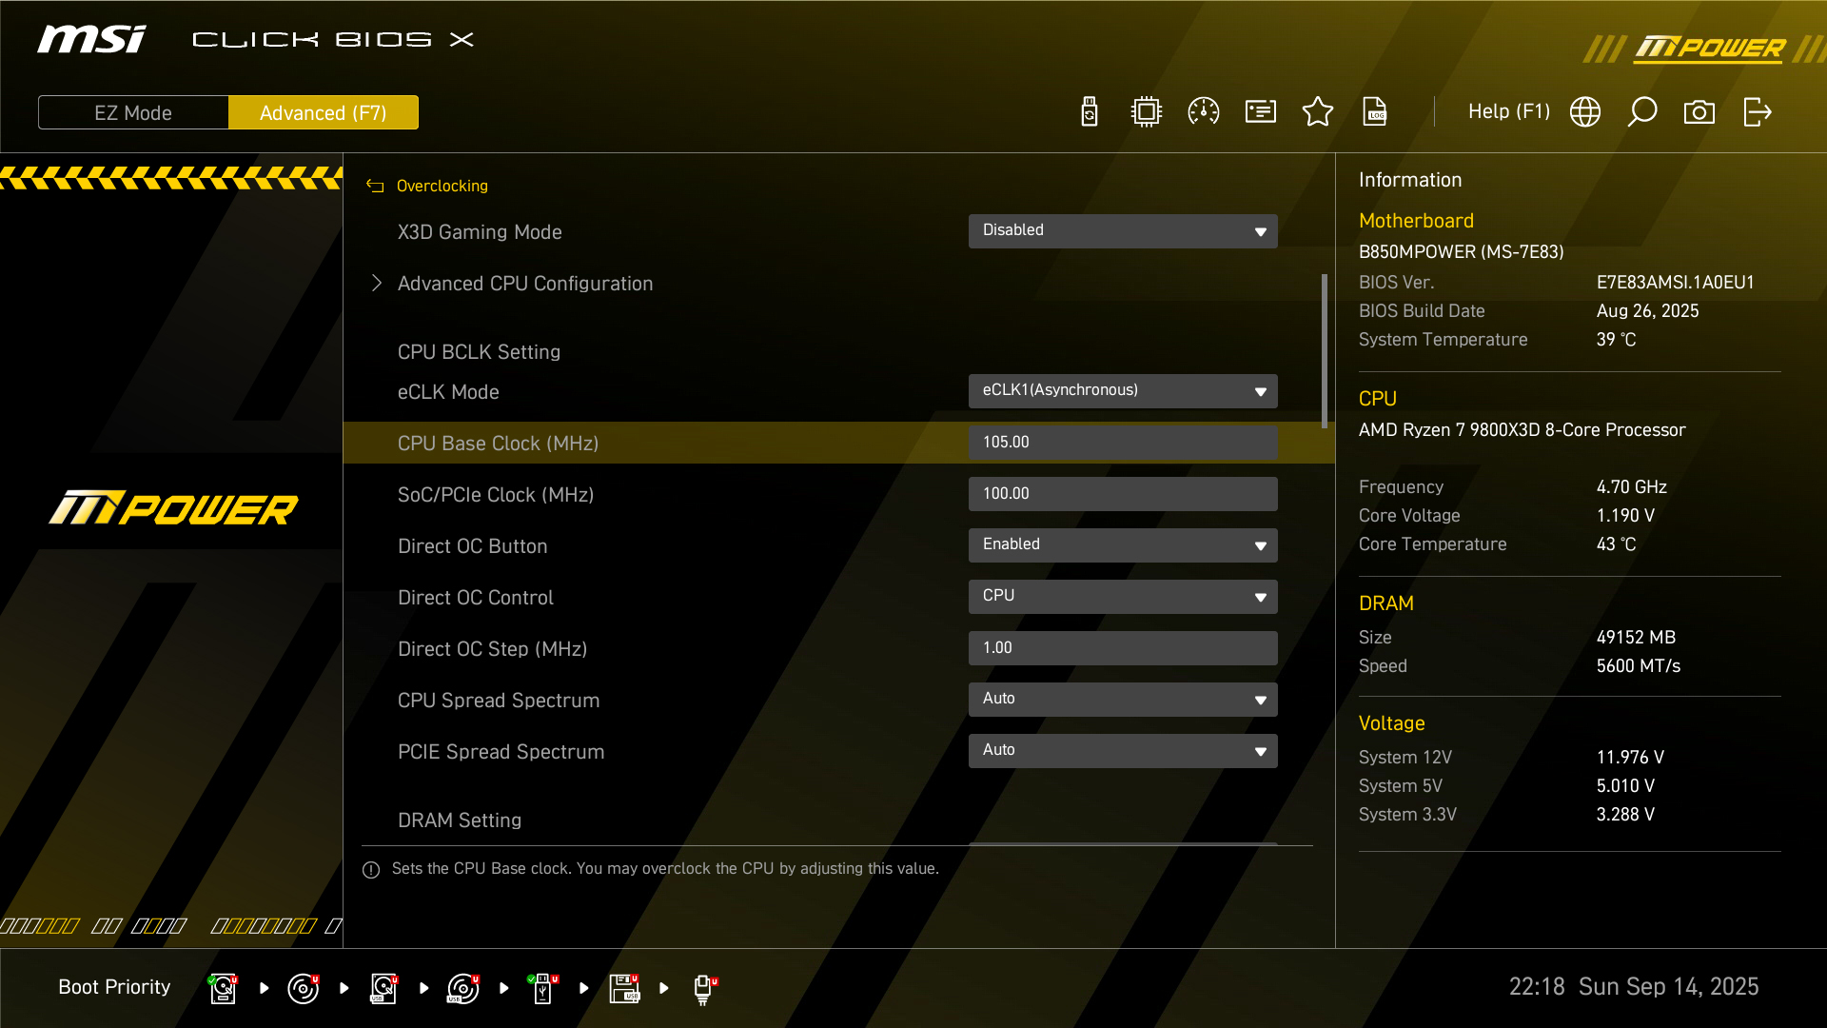The height and width of the screenshot is (1028, 1827).
Task: Open the magnifier search icon
Action: point(1642,112)
